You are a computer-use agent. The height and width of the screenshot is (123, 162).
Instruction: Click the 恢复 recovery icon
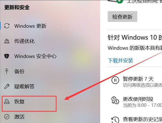pyautogui.click(x=7, y=102)
